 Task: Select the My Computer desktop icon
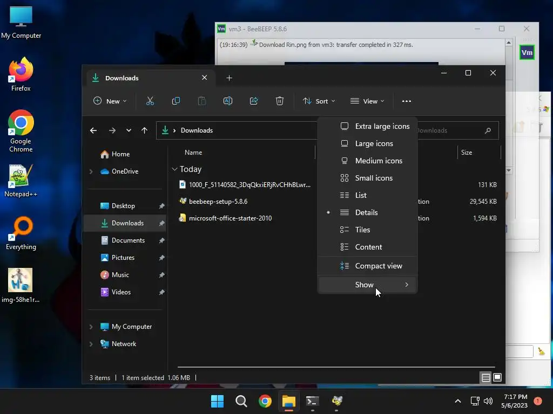[21, 22]
